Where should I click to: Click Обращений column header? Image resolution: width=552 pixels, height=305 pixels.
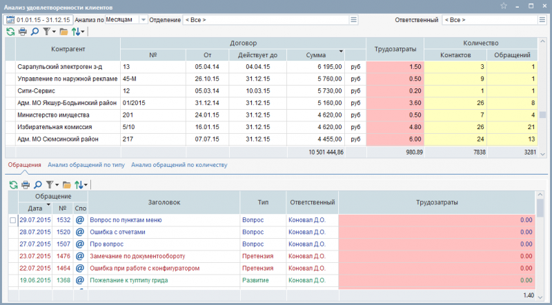tap(512, 55)
